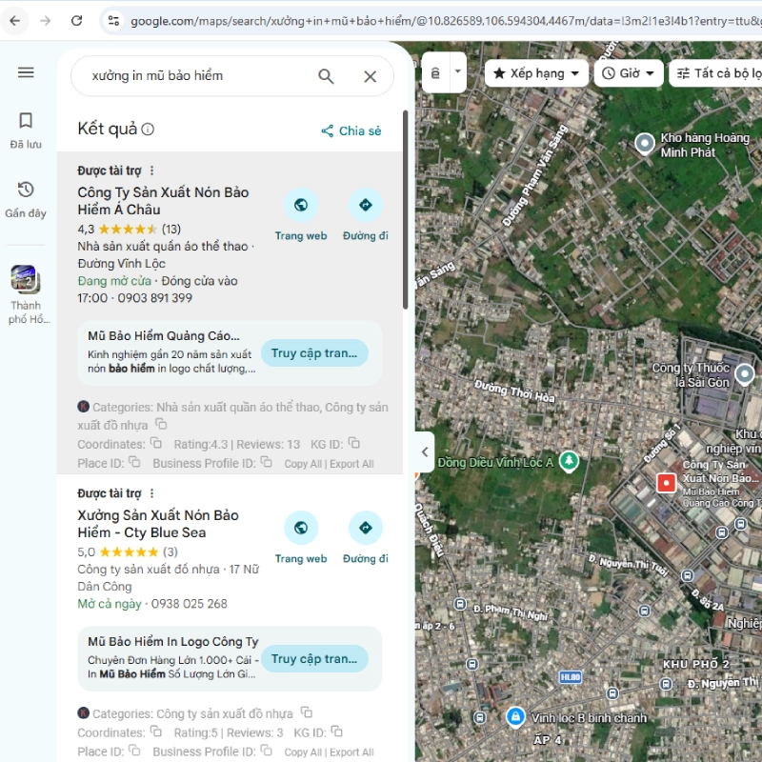Click info icon next to Kết quả
Viewport: 762px width, 762px height.
pos(148,130)
